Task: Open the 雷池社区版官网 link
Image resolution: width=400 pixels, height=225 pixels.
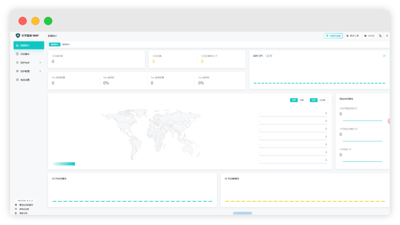Action: tap(26, 205)
